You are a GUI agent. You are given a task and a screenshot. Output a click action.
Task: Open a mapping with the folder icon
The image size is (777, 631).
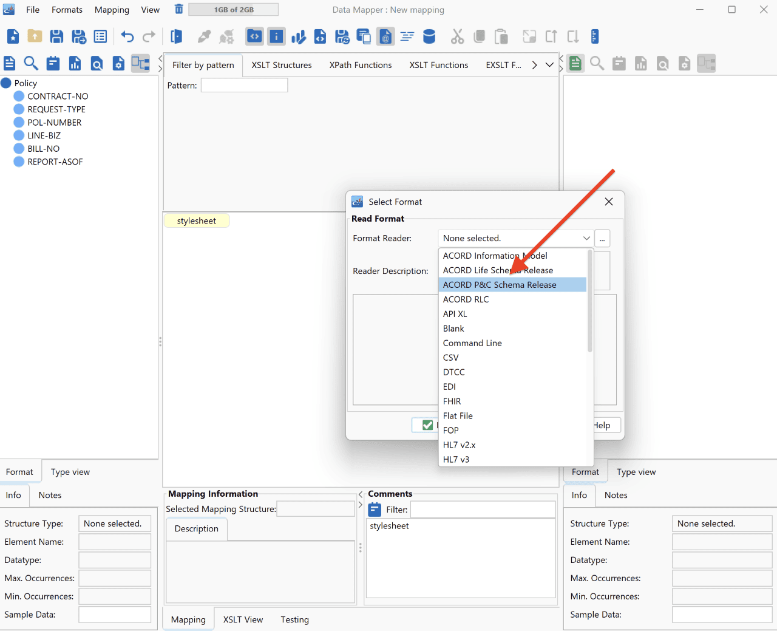(x=35, y=36)
